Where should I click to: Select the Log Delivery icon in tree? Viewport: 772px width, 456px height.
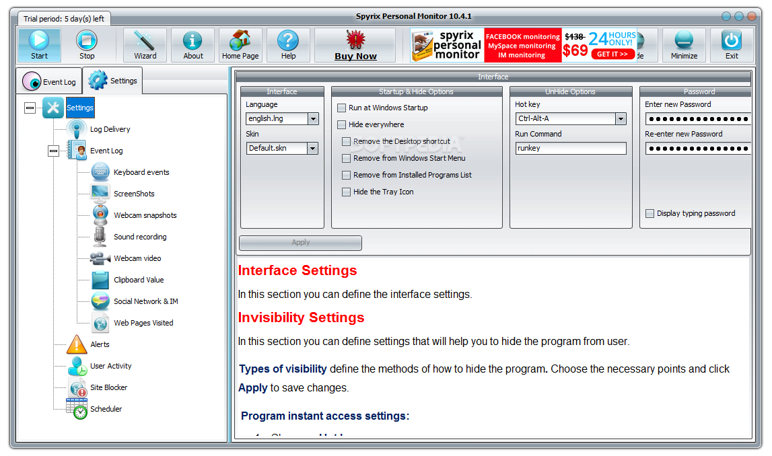77,129
